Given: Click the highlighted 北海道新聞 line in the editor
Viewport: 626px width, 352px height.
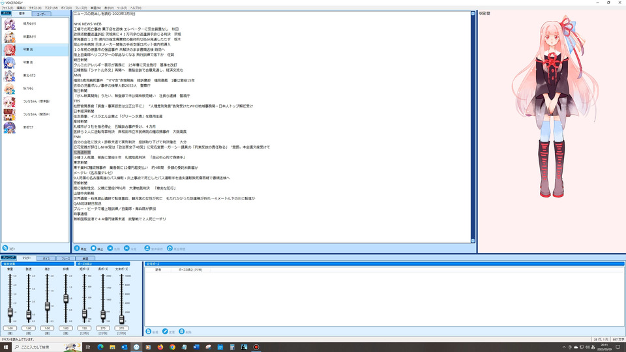Looking at the screenshot, I should [82, 153].
